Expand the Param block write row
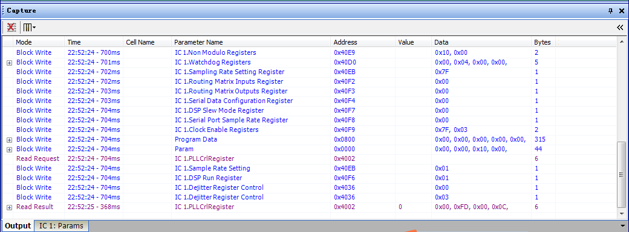 pos(9,149)
